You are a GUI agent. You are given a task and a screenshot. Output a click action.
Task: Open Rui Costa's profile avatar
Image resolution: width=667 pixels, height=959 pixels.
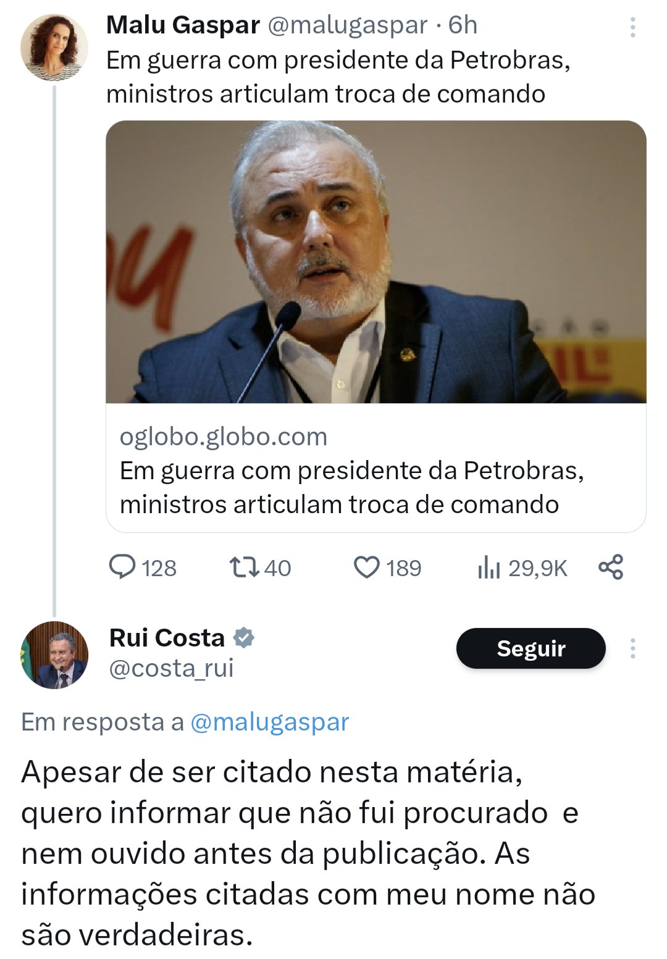point(54,655)
